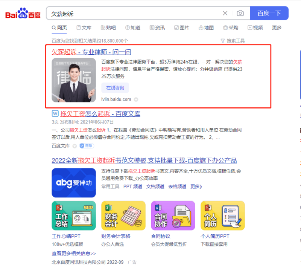Open 搜索工具 filter options
Image resolution: width=301 pixels, height=269 pixels.
(233, 41)
